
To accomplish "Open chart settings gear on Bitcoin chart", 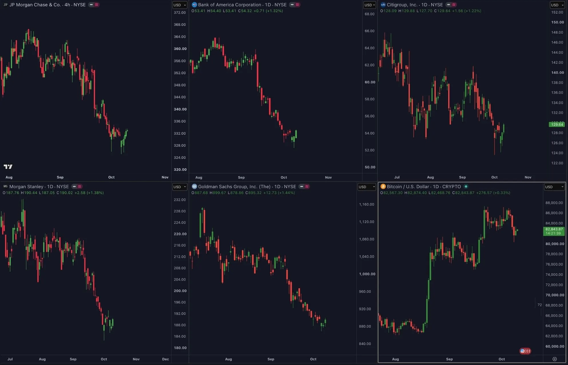I will [555, 359].
